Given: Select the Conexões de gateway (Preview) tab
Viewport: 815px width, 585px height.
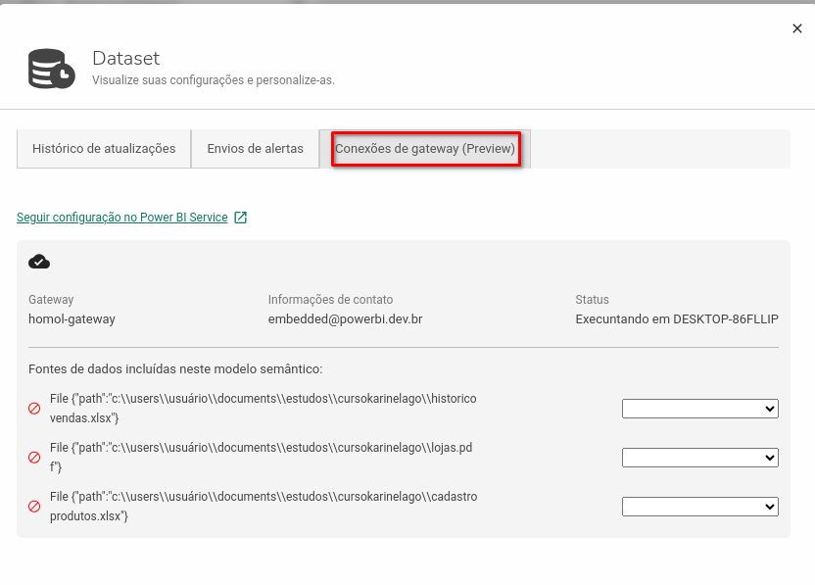Looking at the screenshot, I should pyautogui.click(x=425, y=149).
